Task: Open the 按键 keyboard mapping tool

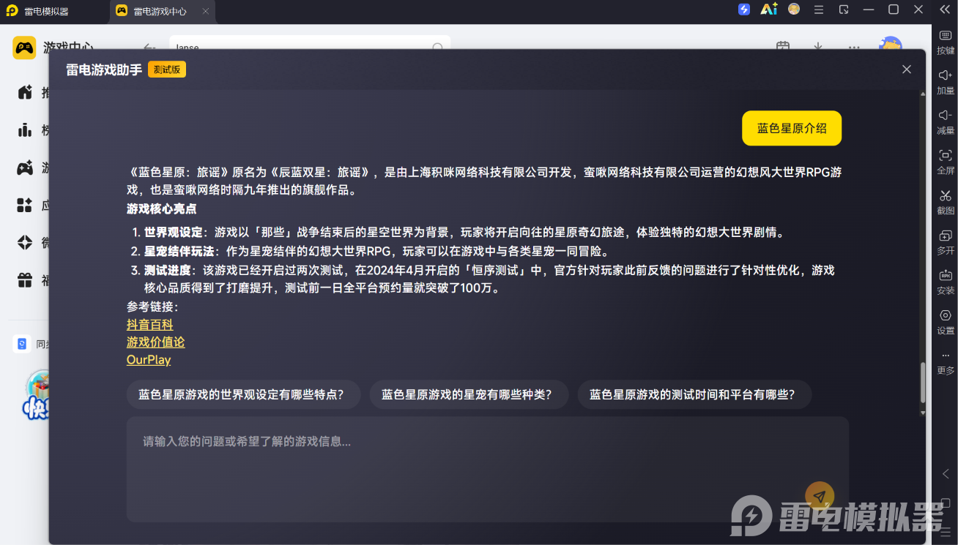Action: click(946, 42)
